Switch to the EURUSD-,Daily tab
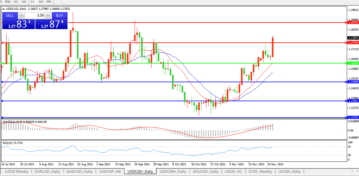 coord(47,171)
